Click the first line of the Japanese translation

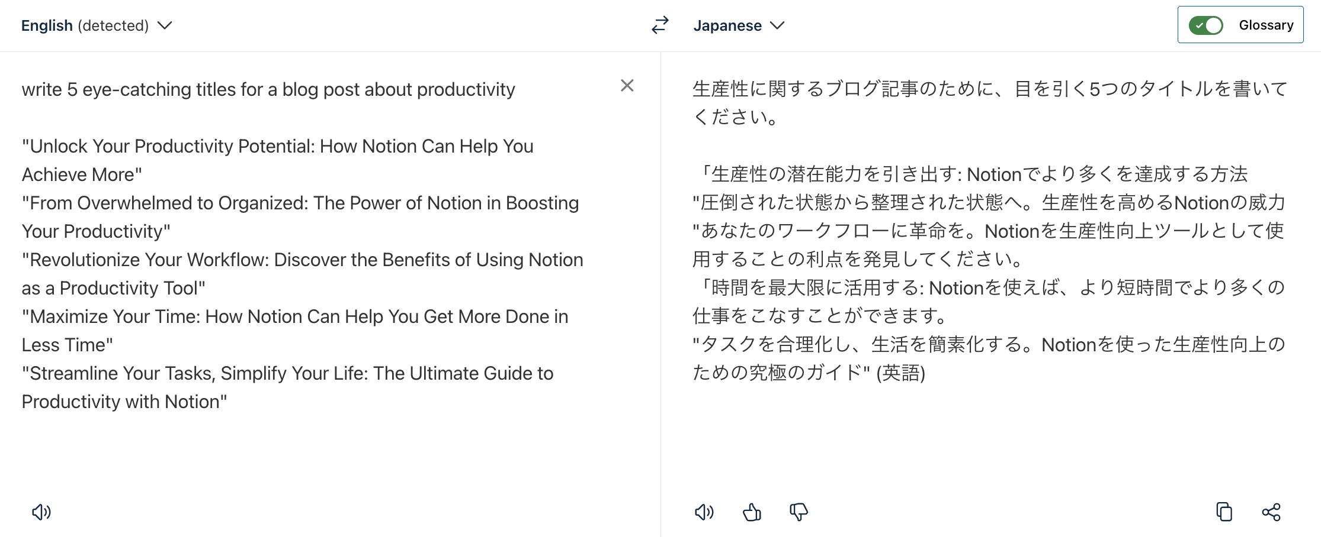[x=989, y=89]
